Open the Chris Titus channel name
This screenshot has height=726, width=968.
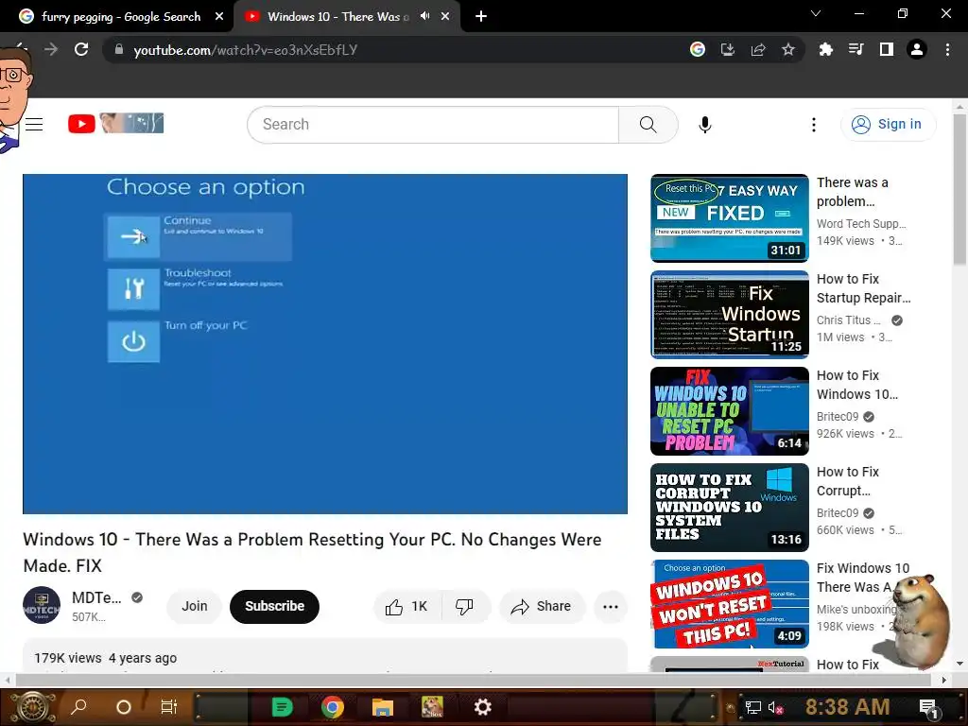coord(849,320)
